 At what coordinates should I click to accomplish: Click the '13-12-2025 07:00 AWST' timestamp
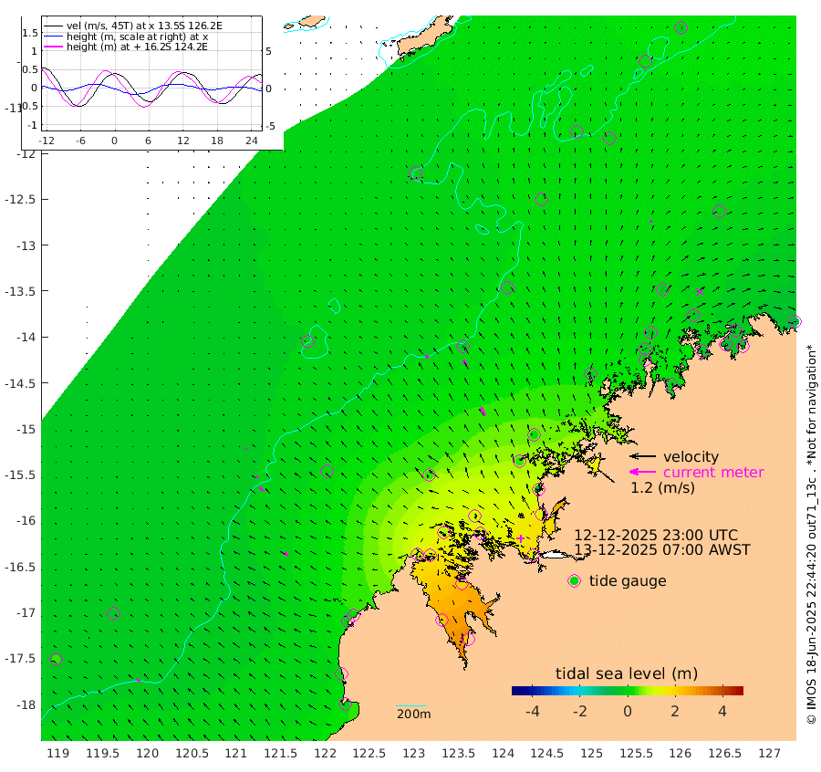pyautogui.click(x=662, y=550)
